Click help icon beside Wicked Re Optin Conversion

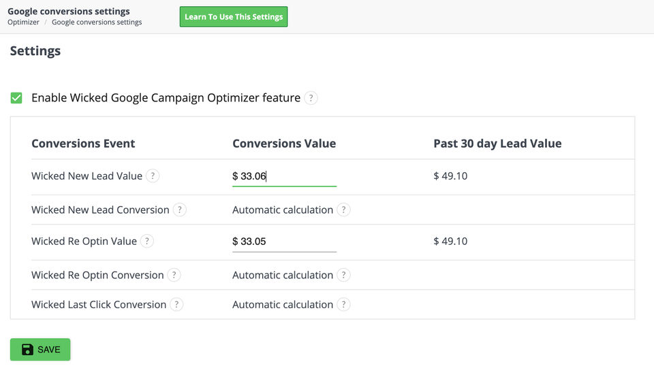coord(174,276)
